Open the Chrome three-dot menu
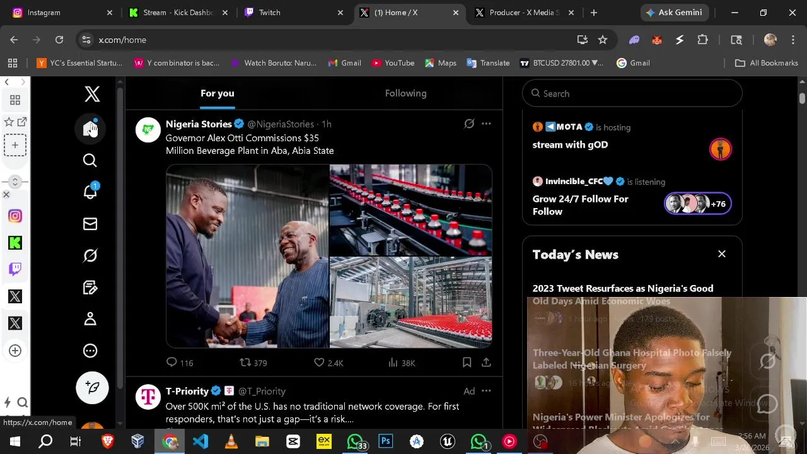The width and height of the screenshot is (807, 454). click(x=794, y=40)
